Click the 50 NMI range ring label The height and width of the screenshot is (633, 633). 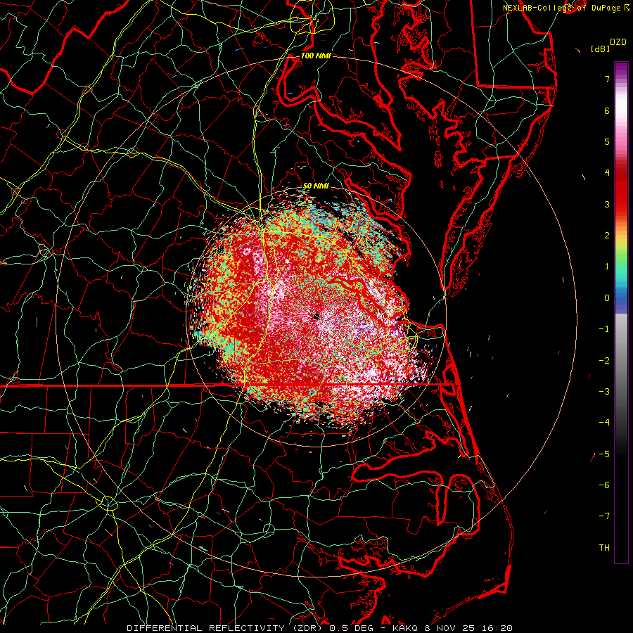pos(316,186)
